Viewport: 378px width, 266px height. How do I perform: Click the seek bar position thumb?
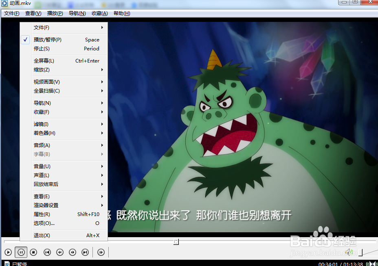[176, 242]
